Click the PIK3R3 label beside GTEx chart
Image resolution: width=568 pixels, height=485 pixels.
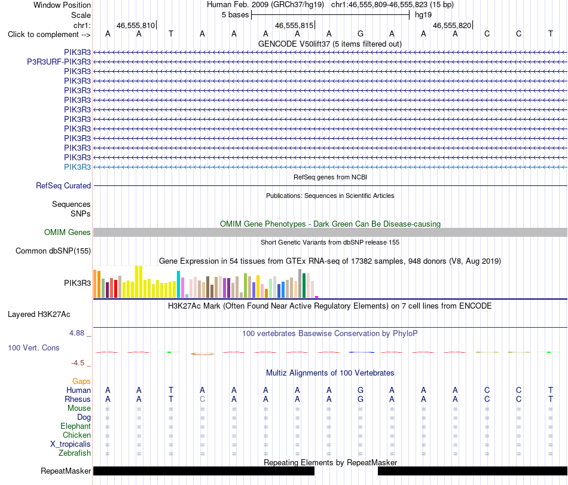(x=78, y=283)
